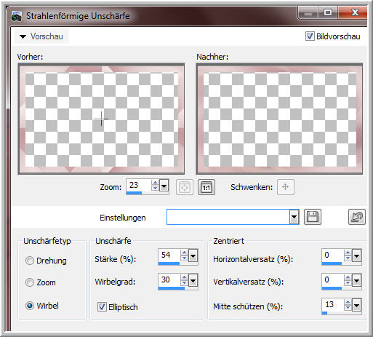Click the application camera icon in title bar
The image size is (373, 337).
click(x=17, y=16)
